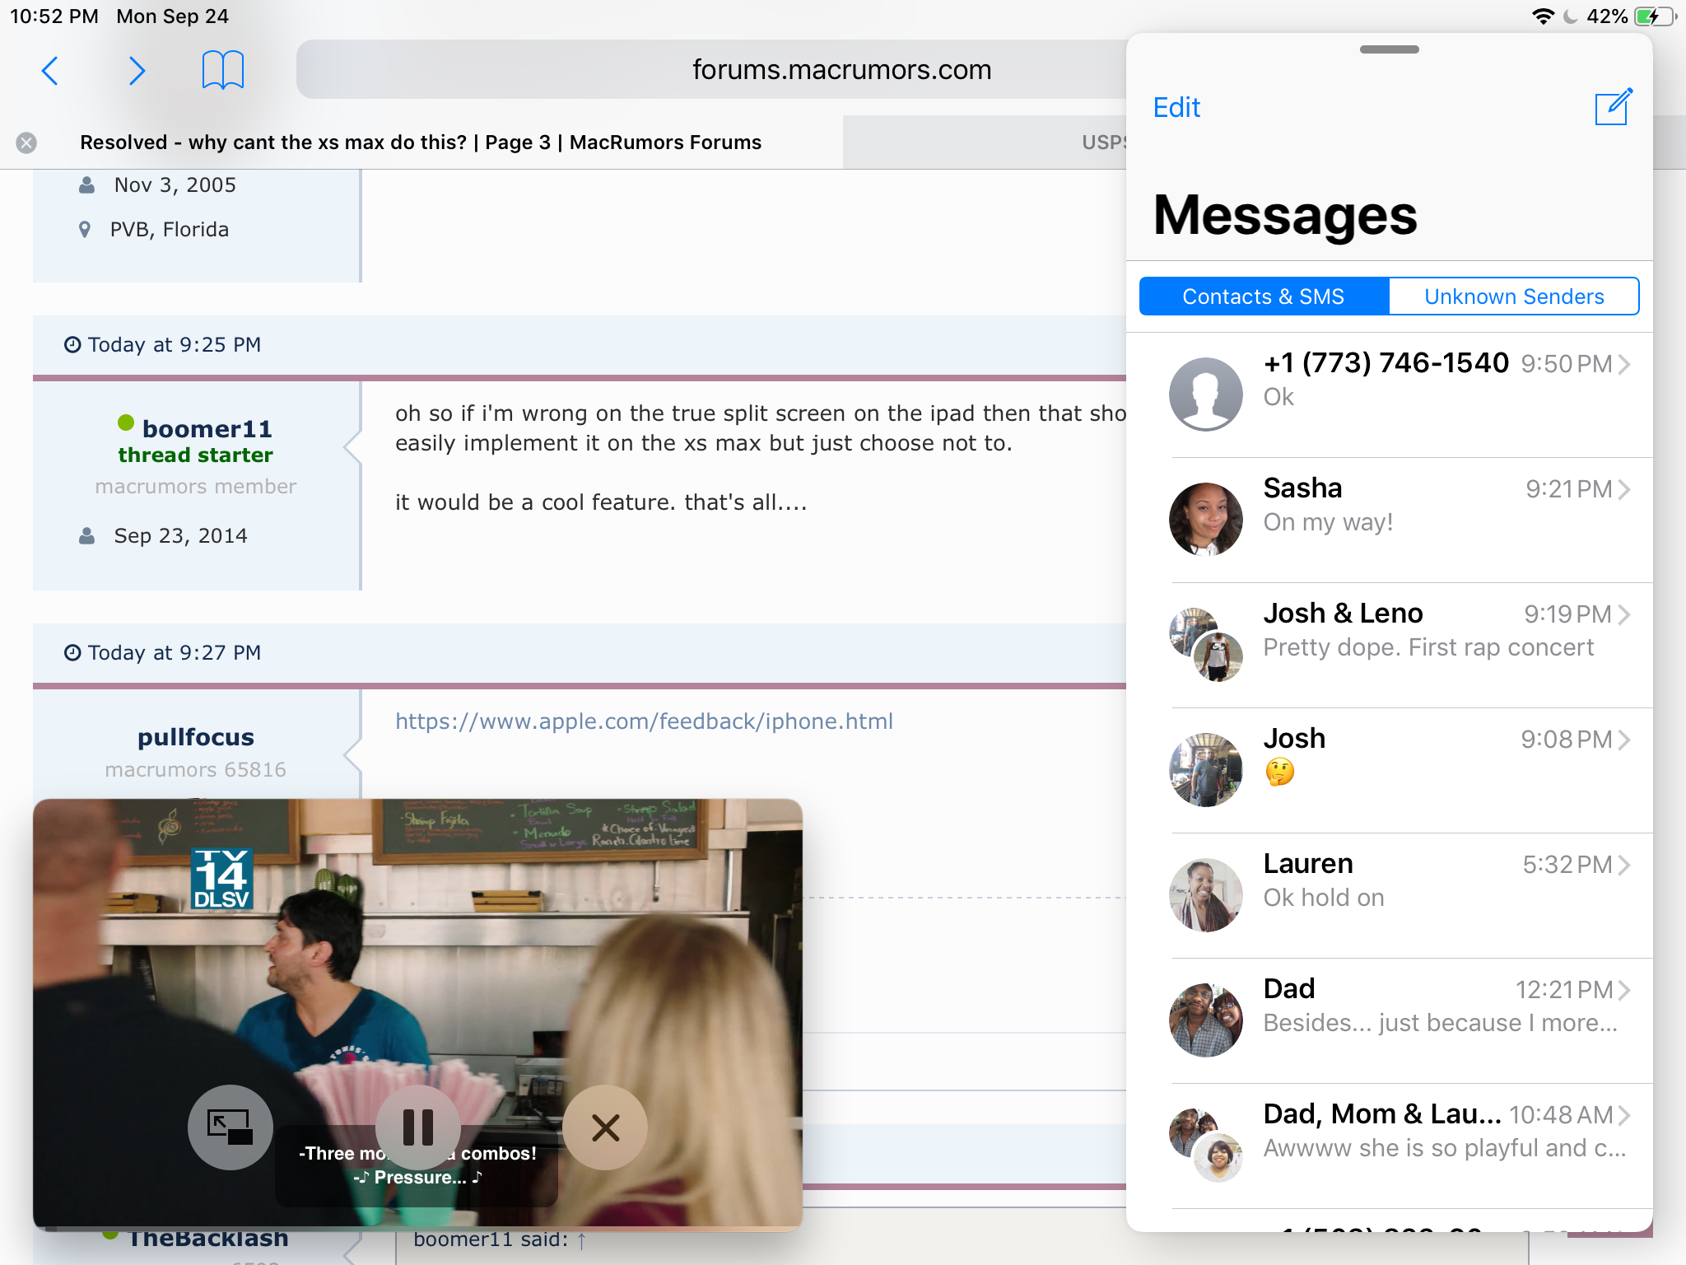Select the Resolved xs max MacRumors tab
Image resolution: width=1686 pixels, height=1265 pixels.
click(x=421, y=142)
